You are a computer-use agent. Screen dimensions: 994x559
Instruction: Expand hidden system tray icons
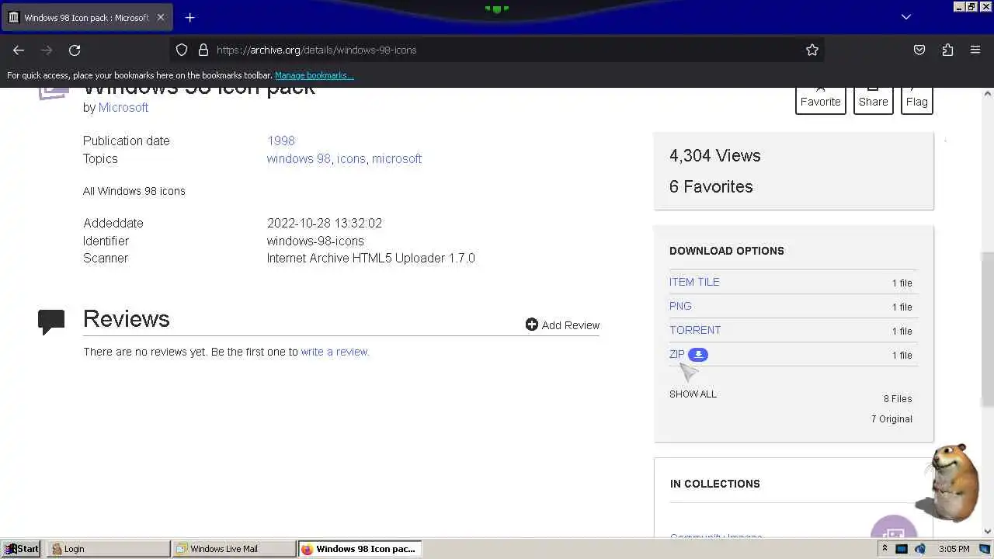[884, 549]
